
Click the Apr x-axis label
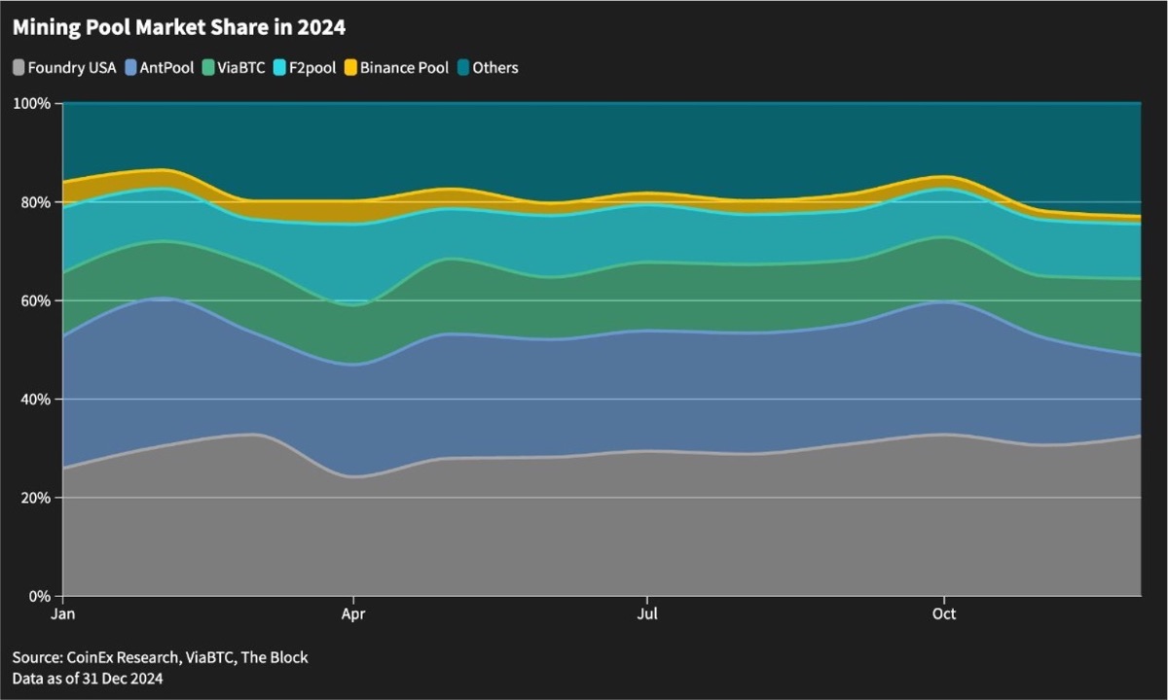tap(353, 614)
